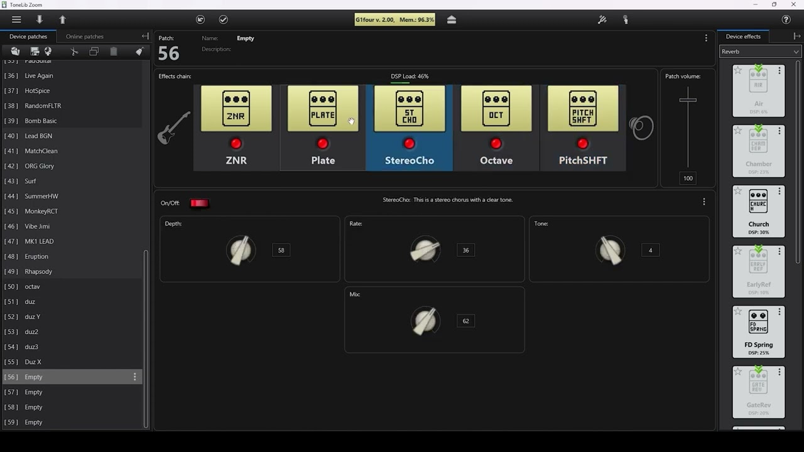The width and height of the screenshot is (804, 452).
Task: Open the help question mark
Action: tap(786, 19)
